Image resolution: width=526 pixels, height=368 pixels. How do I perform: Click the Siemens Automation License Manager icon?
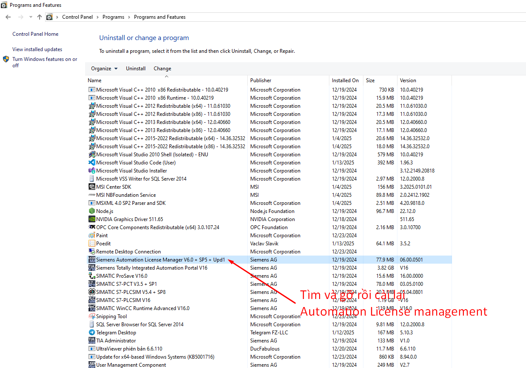pos(91,259)
